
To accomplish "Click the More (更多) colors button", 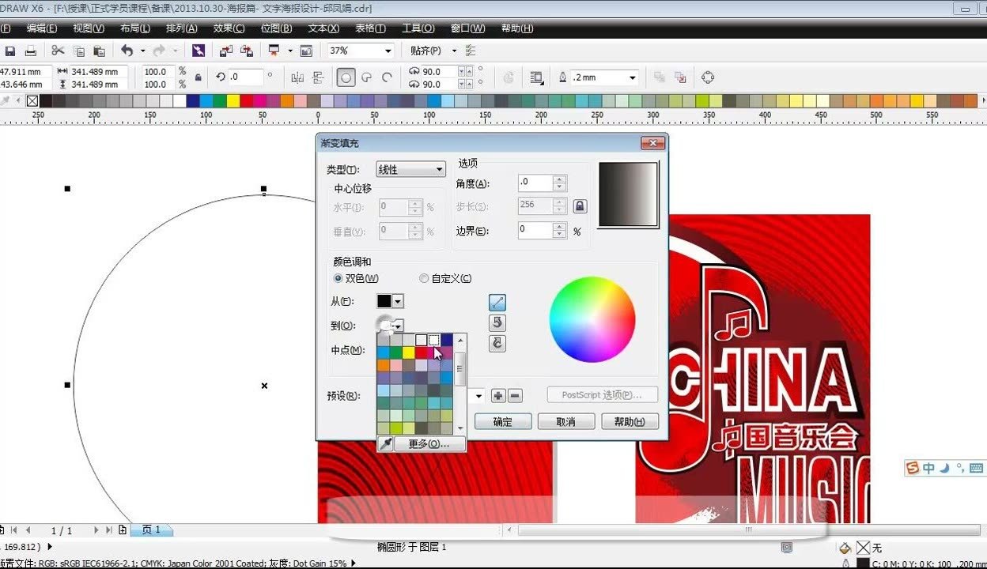I will 429,444.
